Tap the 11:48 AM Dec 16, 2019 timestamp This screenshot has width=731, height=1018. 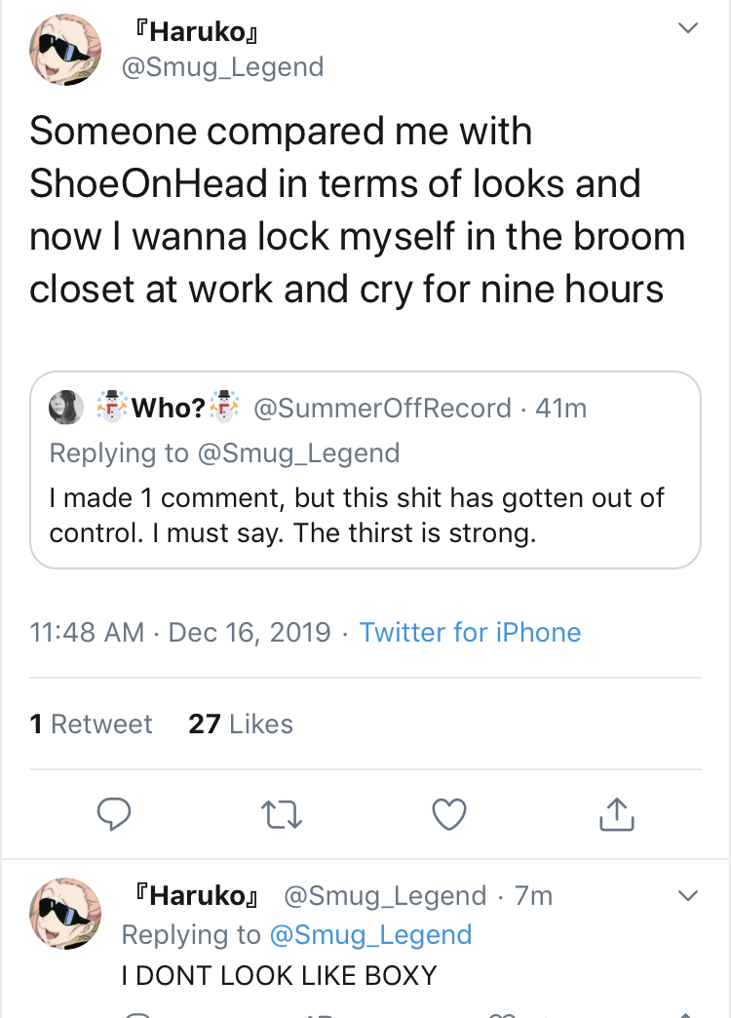pyautogui.click(x=180, y=632)
